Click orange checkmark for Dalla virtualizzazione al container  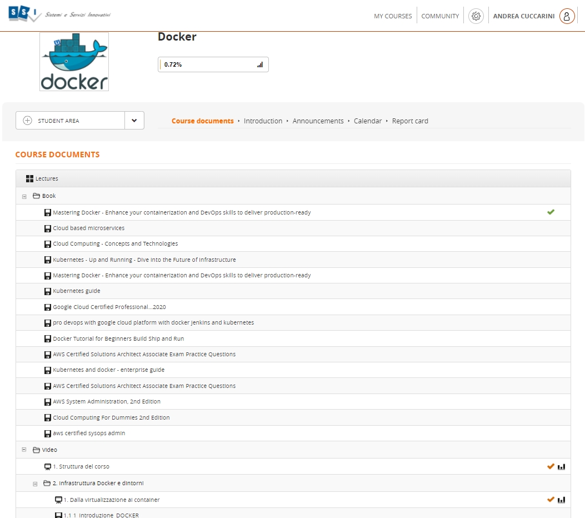551,500
